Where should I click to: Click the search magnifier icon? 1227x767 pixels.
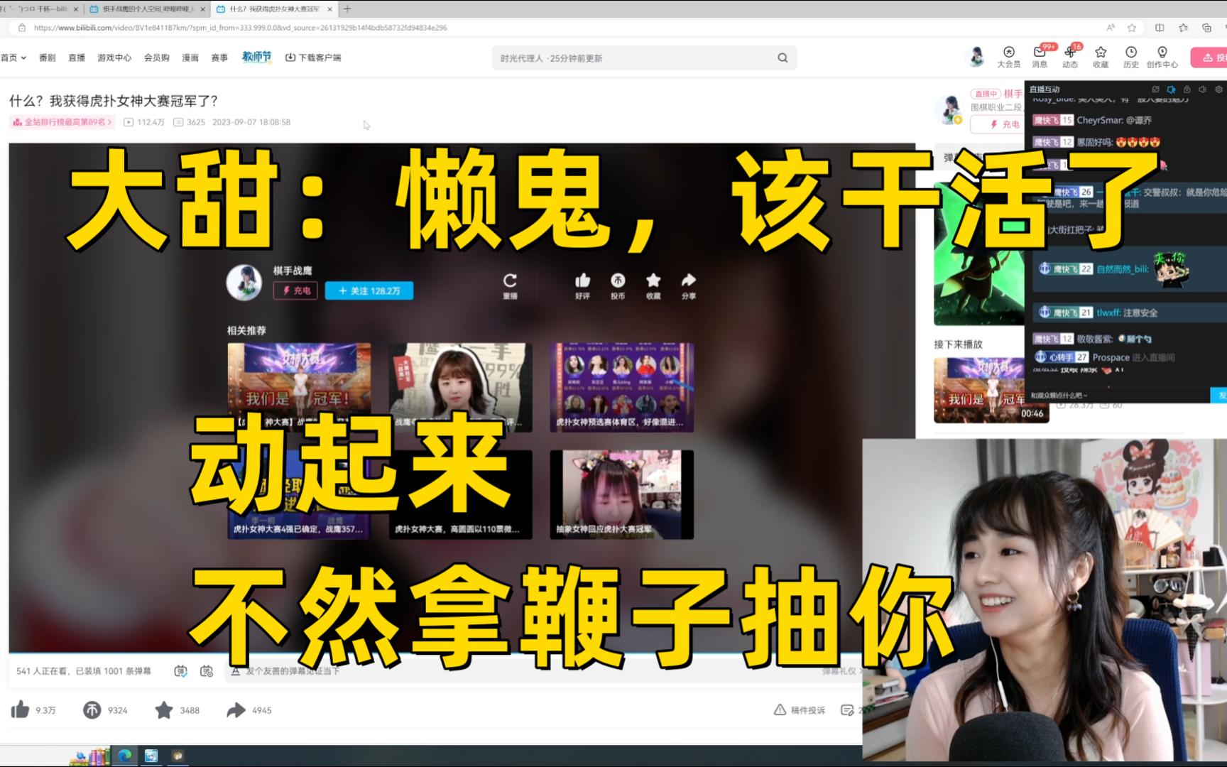click(782, 58)
